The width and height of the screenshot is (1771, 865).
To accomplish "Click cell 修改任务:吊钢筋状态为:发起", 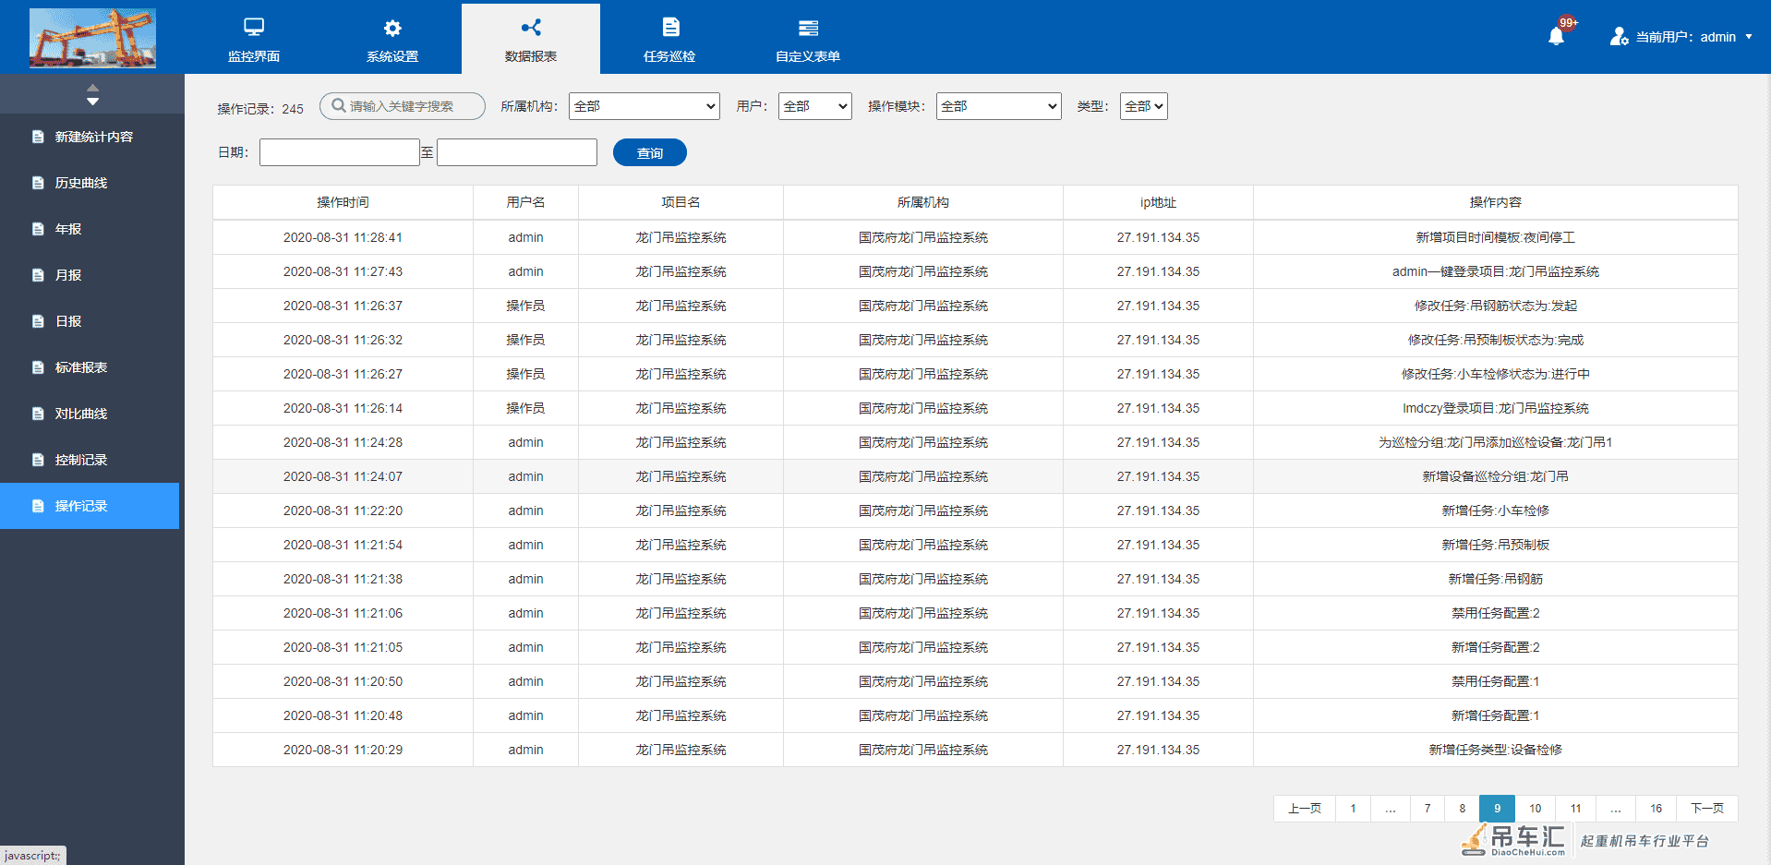I will 1496,306.
